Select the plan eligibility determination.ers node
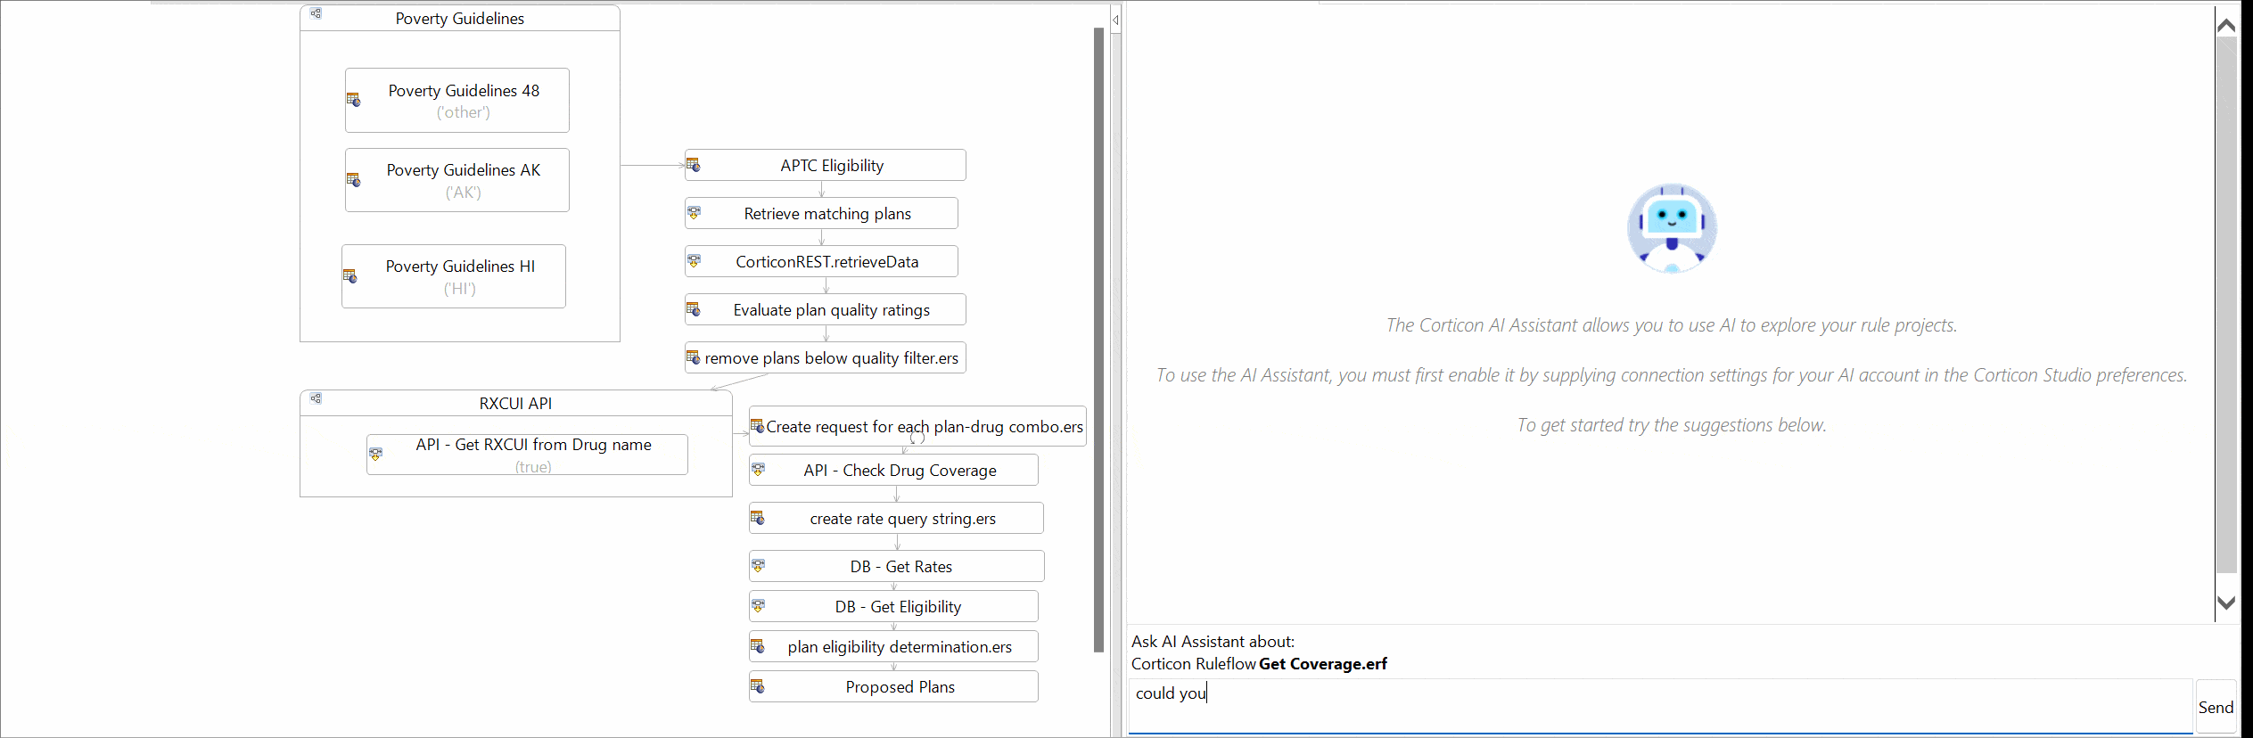This screenshot has width=2253, height=738. (x=899, y=647)
